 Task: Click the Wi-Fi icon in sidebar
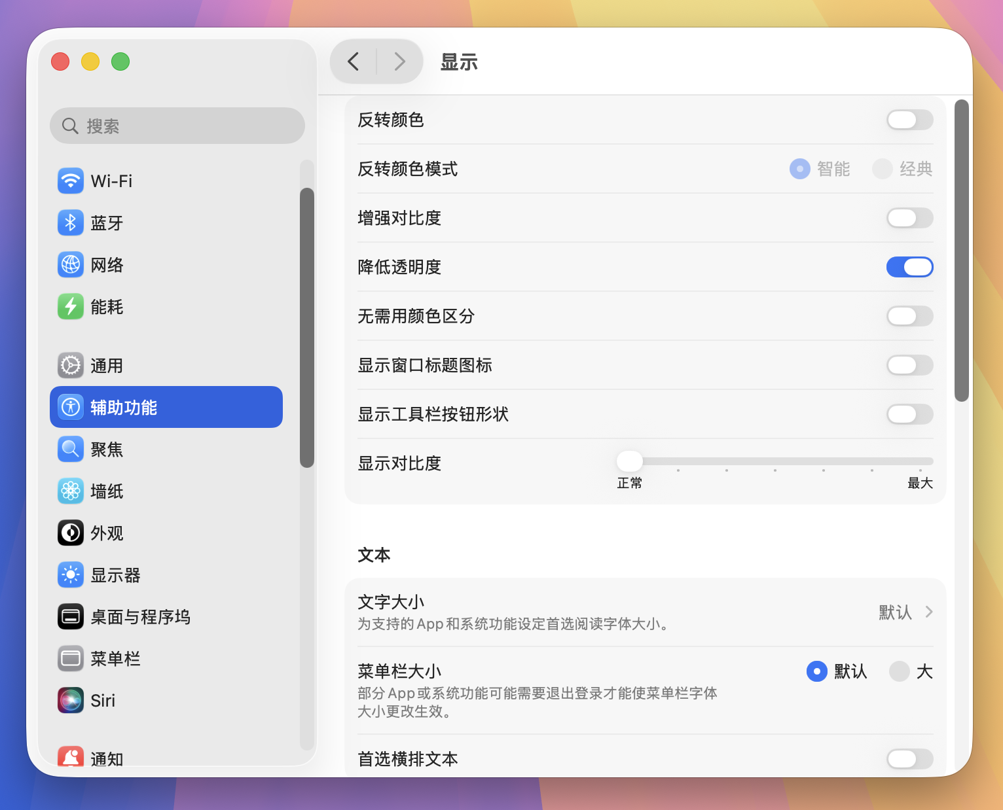pyautogui.click(x=71, y=181)
